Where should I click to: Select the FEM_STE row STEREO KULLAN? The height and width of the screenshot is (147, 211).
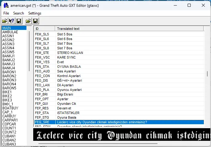(x=119, y=53)
